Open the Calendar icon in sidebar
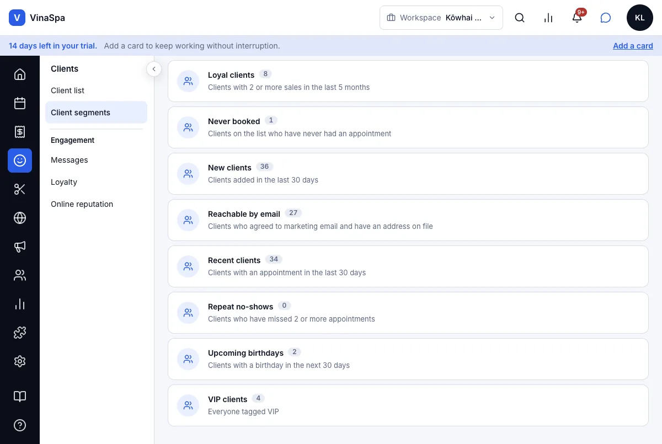 (x=20, y=103)
